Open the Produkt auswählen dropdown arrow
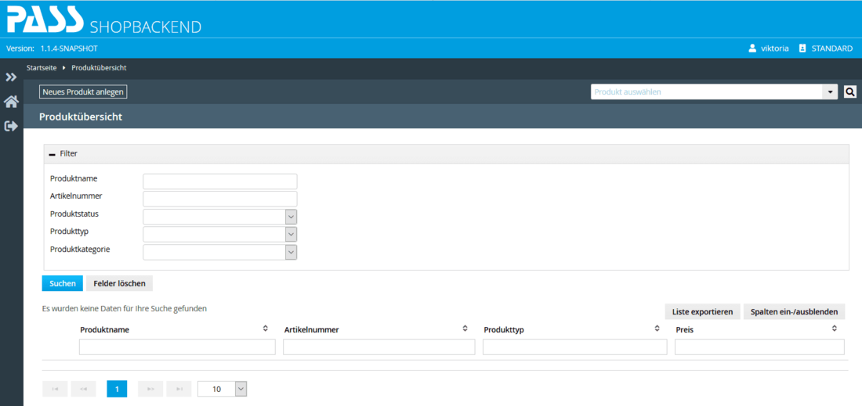This screenshot has width=862, height=406. point(830,92)
